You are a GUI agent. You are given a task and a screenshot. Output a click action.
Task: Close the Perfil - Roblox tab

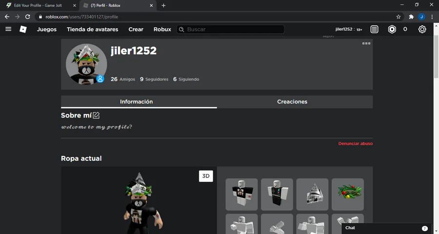151,5
